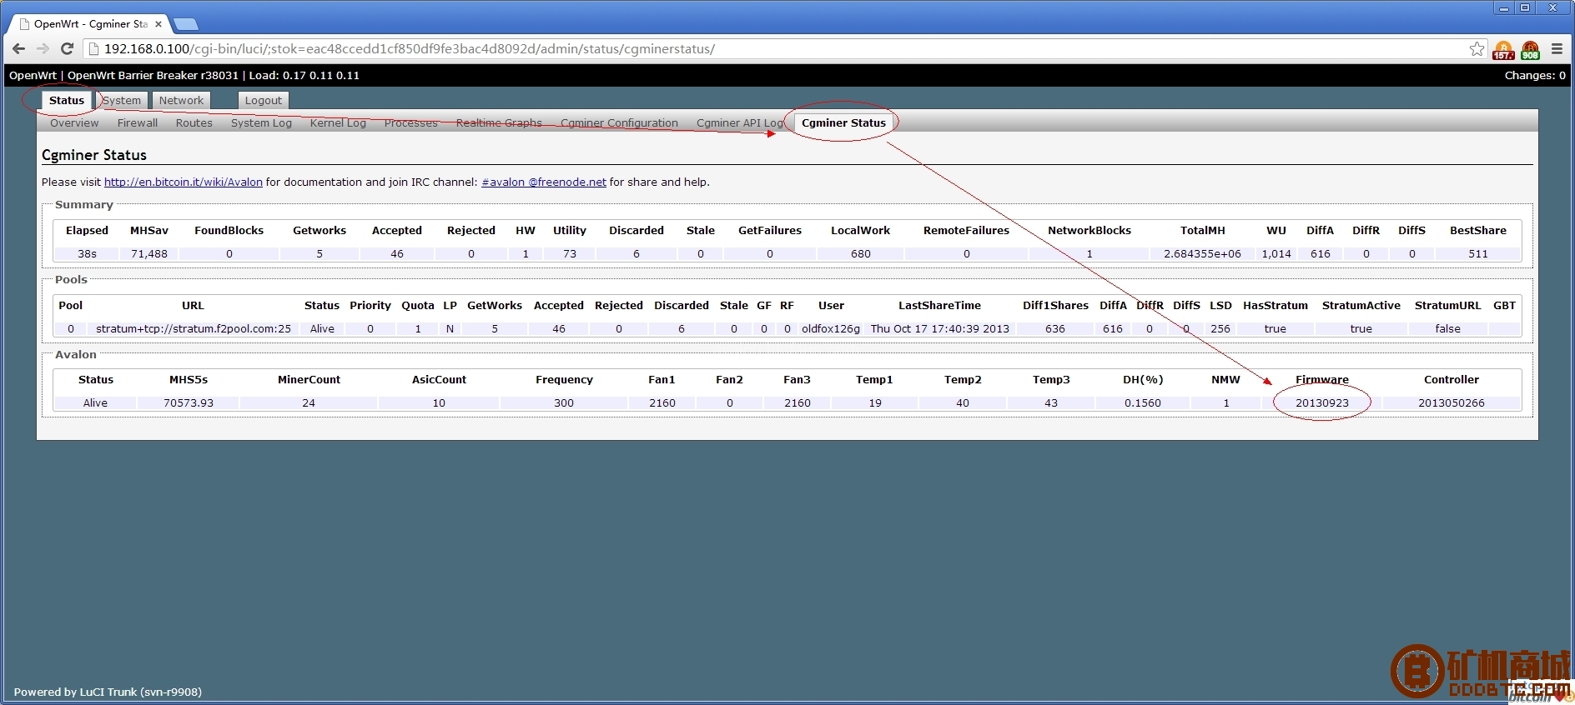This screenshot has height=705, width=1575.
Task: Click the Frequency value 300
Action: click(x=564, y=402)
